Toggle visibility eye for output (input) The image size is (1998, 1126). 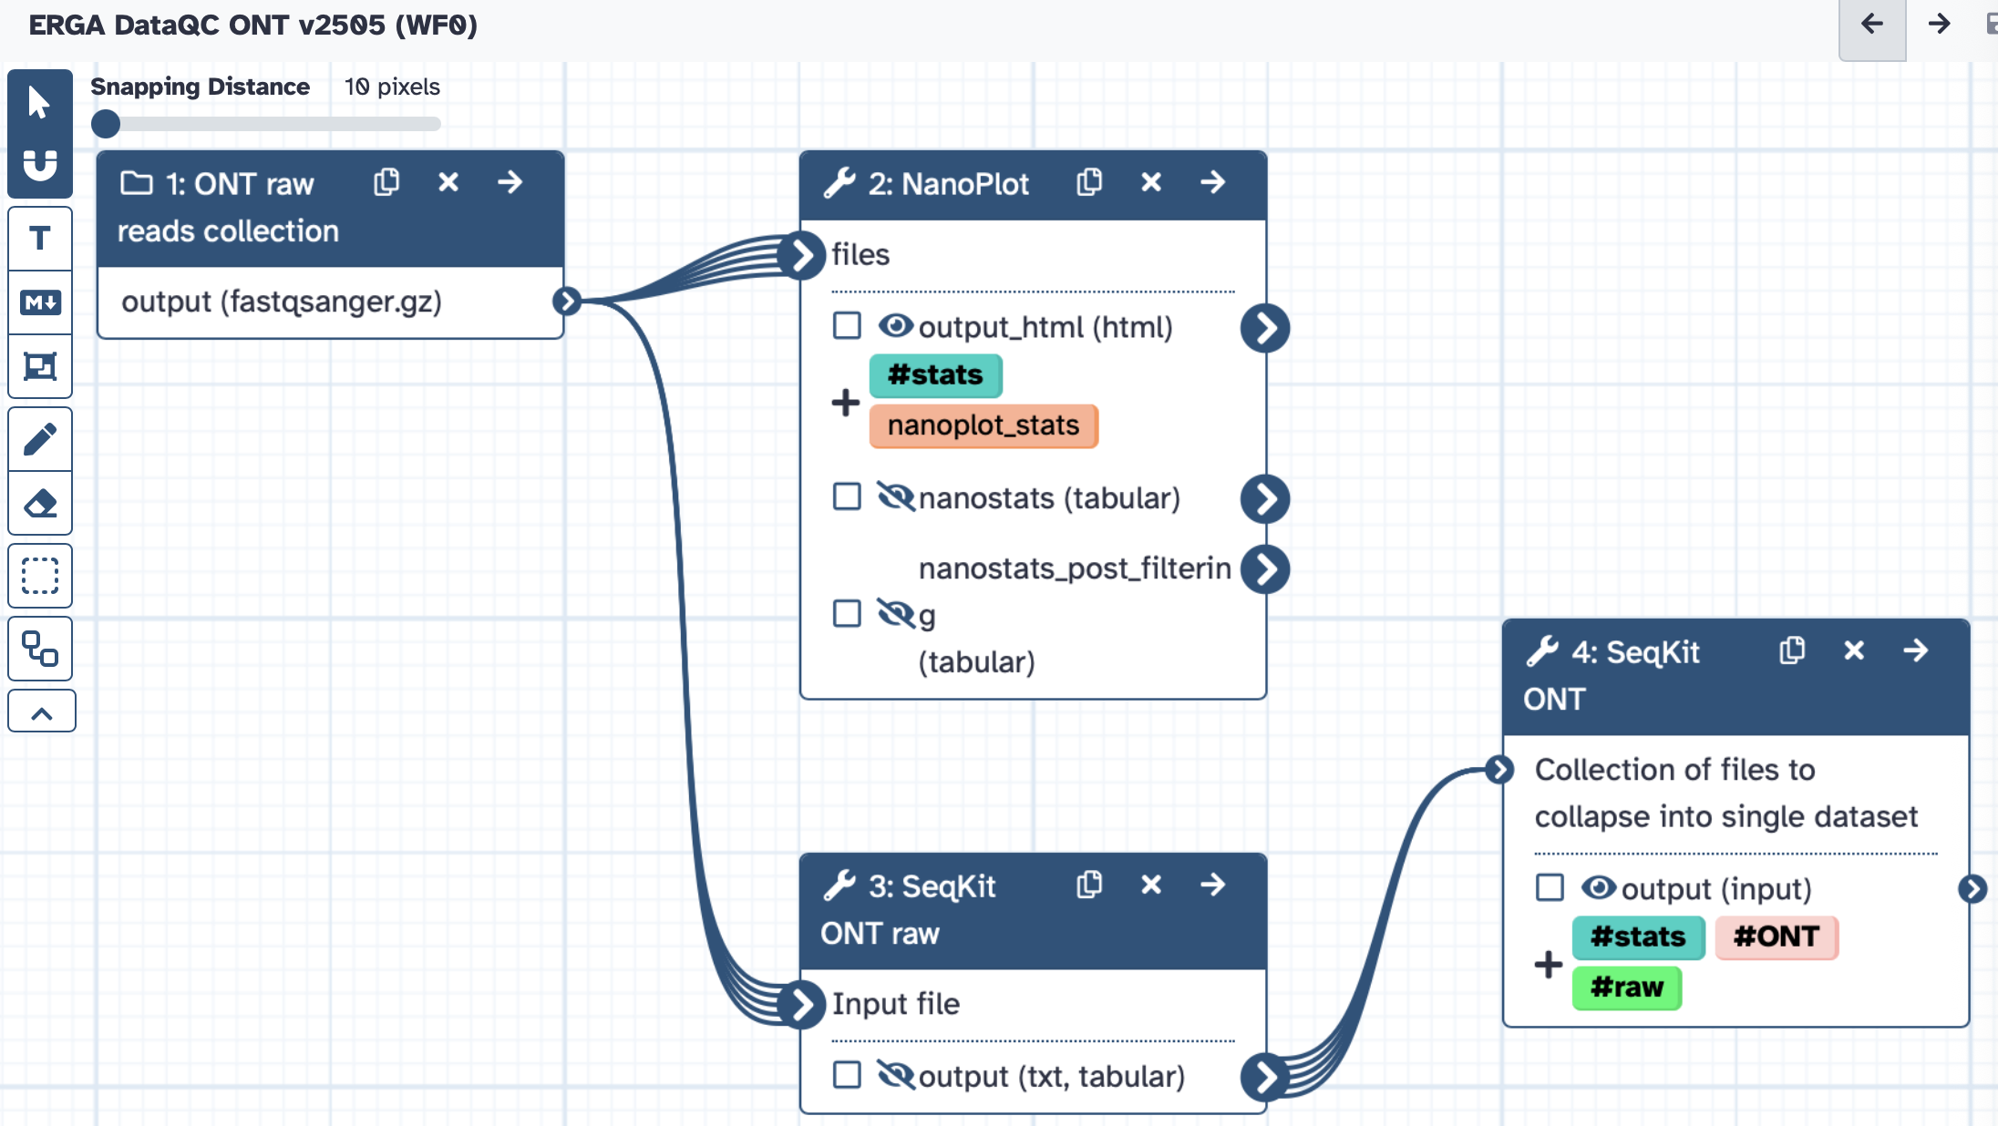tap(1598, 887)
